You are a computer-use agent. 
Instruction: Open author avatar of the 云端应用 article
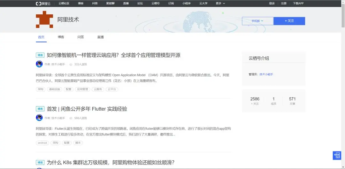[39, 64]
